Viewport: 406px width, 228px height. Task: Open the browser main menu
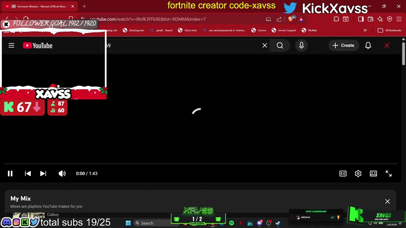[400, 19]
